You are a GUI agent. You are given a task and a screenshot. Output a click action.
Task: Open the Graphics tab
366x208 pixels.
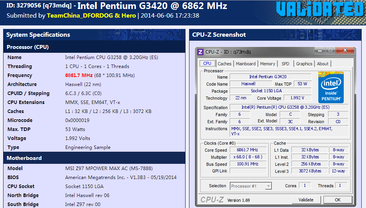tap(304, 64)
